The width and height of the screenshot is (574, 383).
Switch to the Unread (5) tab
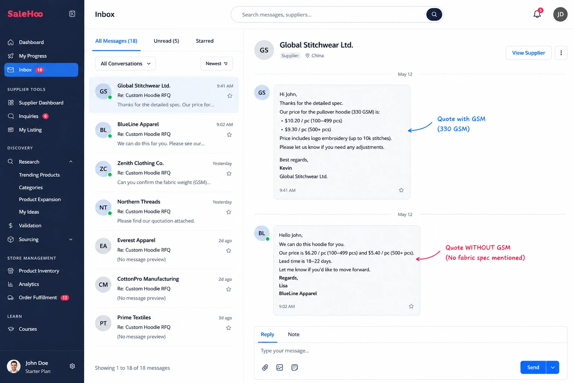point(166,41)
